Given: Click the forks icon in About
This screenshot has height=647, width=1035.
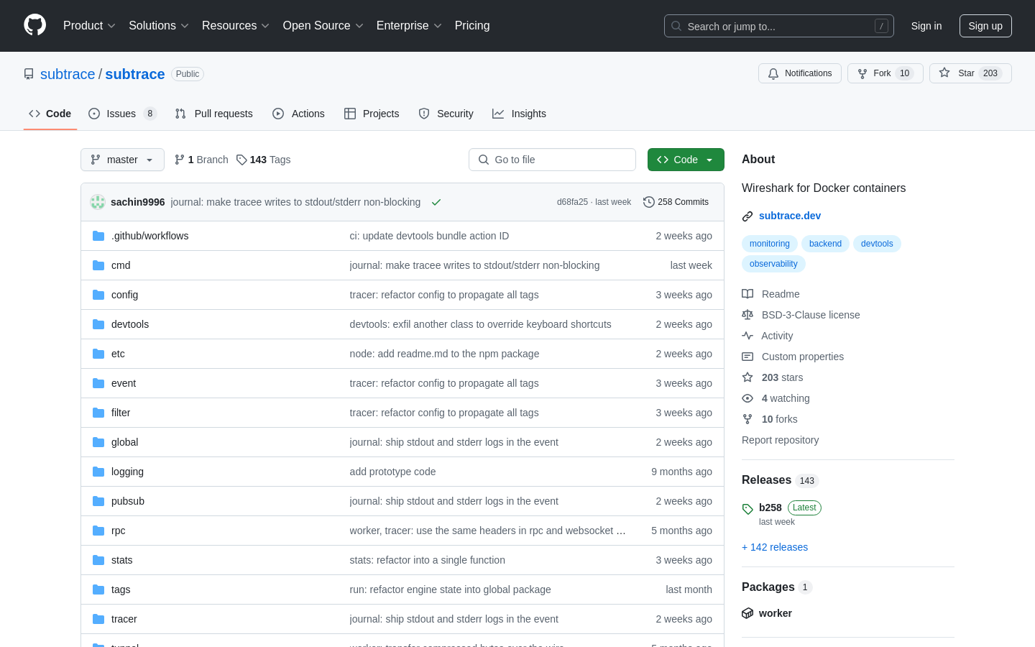Looking at the screenshot, I should pos(747,419).
